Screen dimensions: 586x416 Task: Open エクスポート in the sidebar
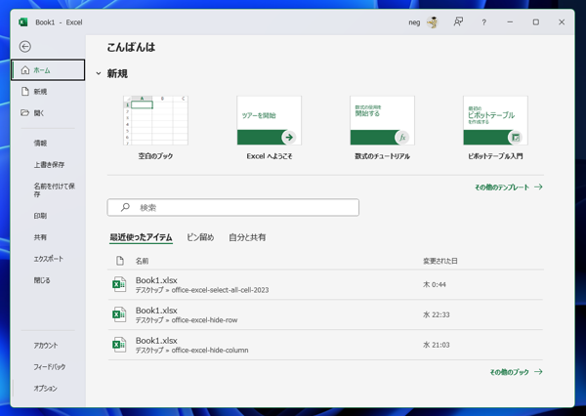48,259
